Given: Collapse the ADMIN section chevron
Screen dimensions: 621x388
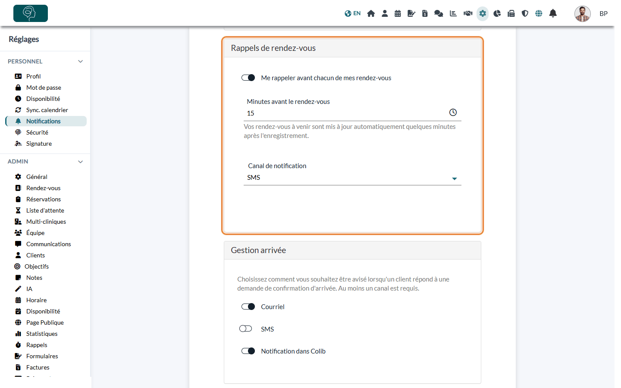Looking at the screenshot, I should coord(80,162).
